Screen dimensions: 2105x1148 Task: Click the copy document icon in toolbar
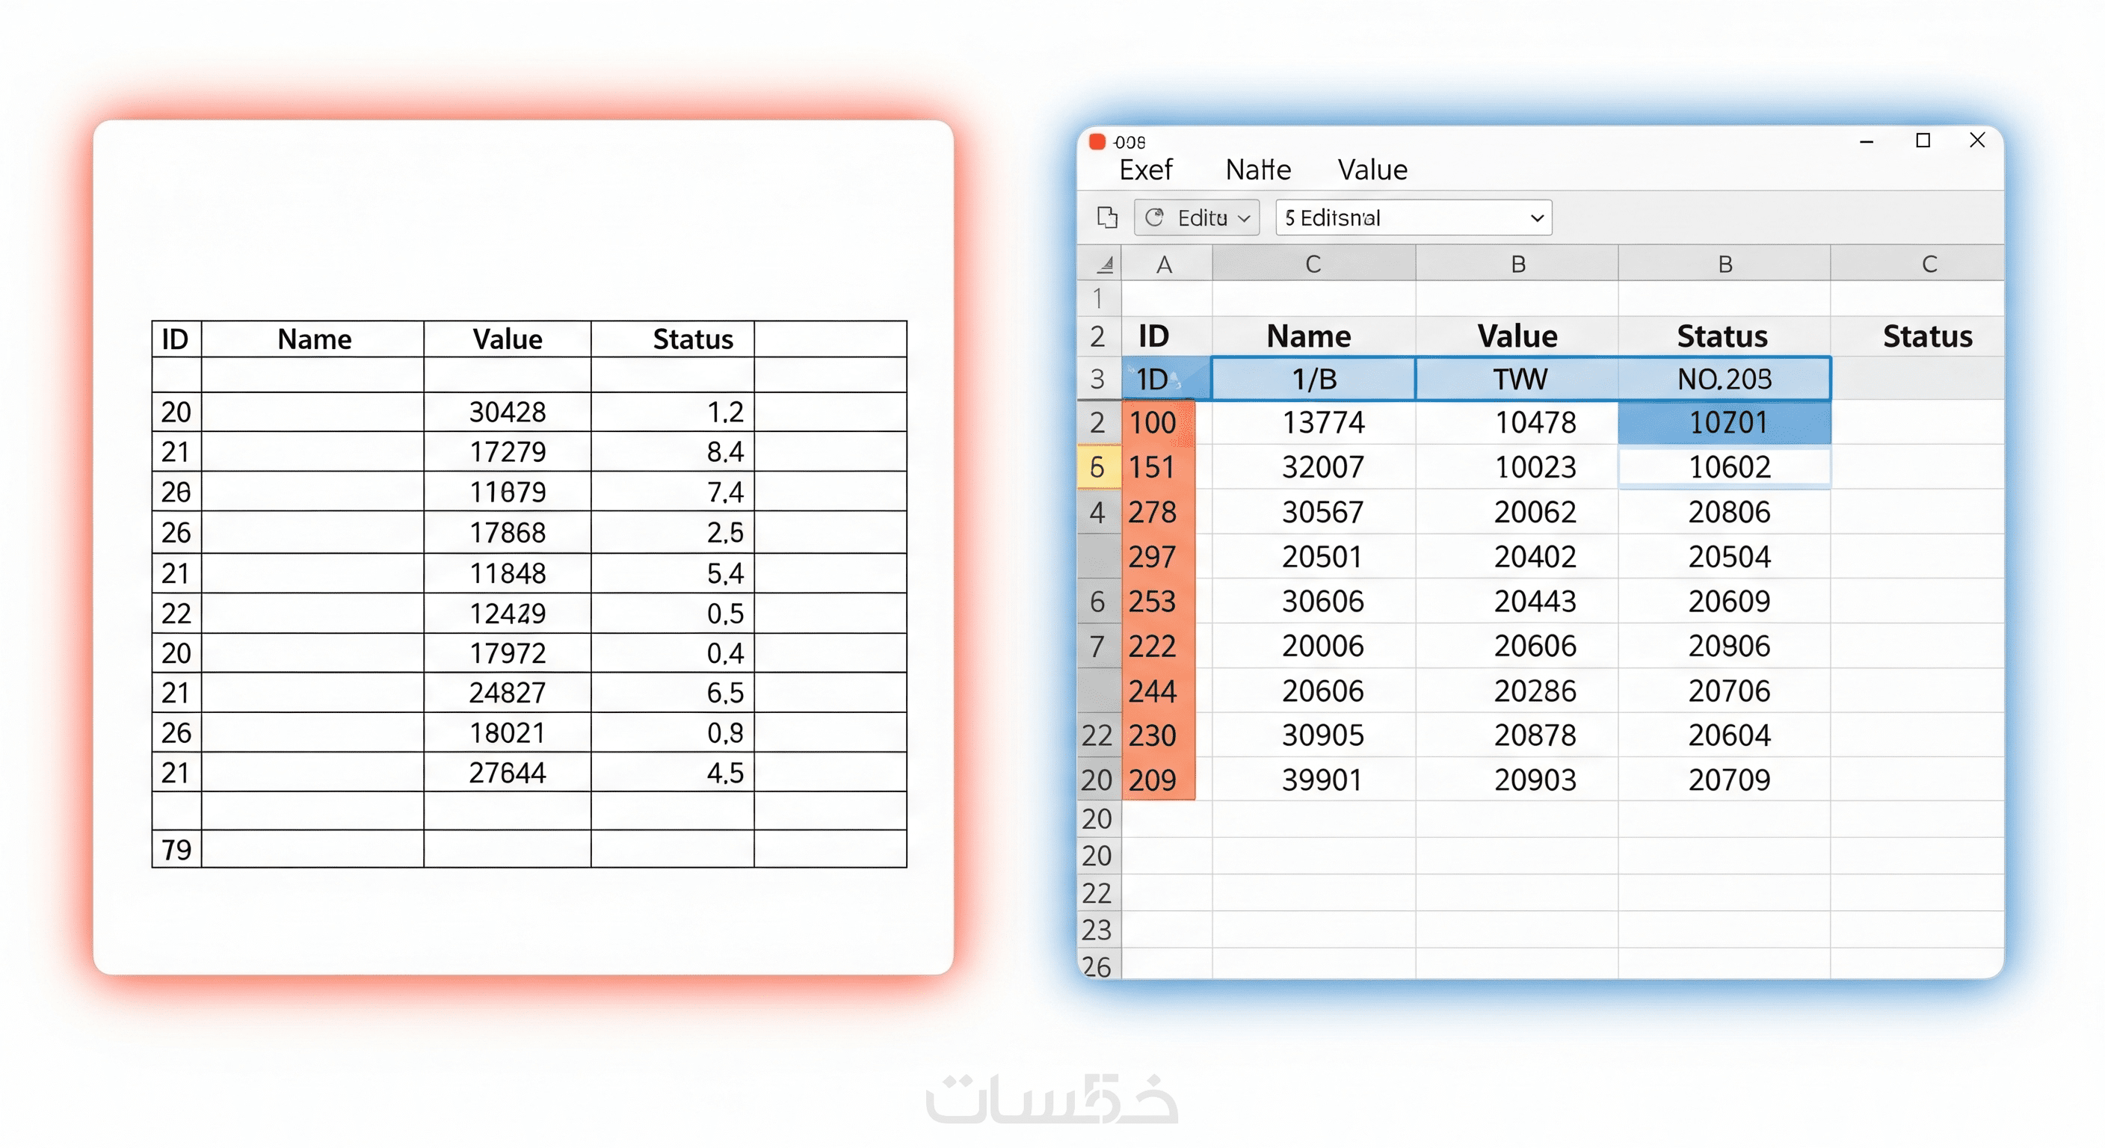point(1107,217)
